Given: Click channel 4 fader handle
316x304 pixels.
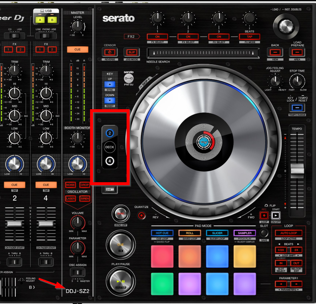Looking at the screenshot, I should [x=46, y=224].
